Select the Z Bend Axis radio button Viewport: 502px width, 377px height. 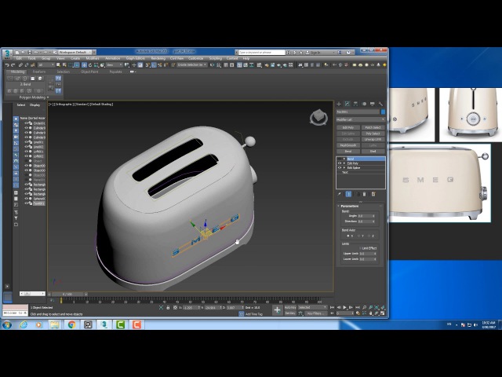369,236
